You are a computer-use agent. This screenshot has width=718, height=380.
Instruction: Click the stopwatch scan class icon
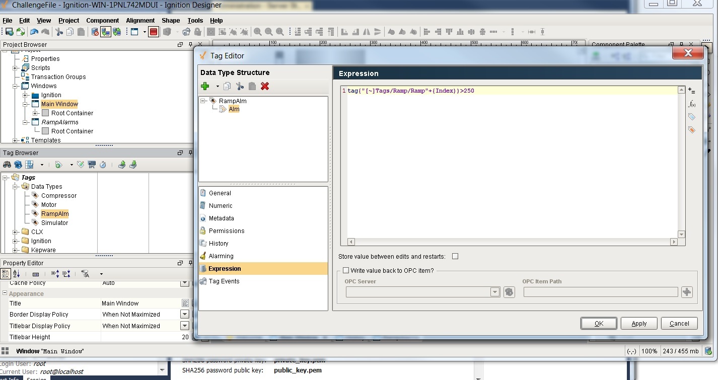(x=103, y=165)
